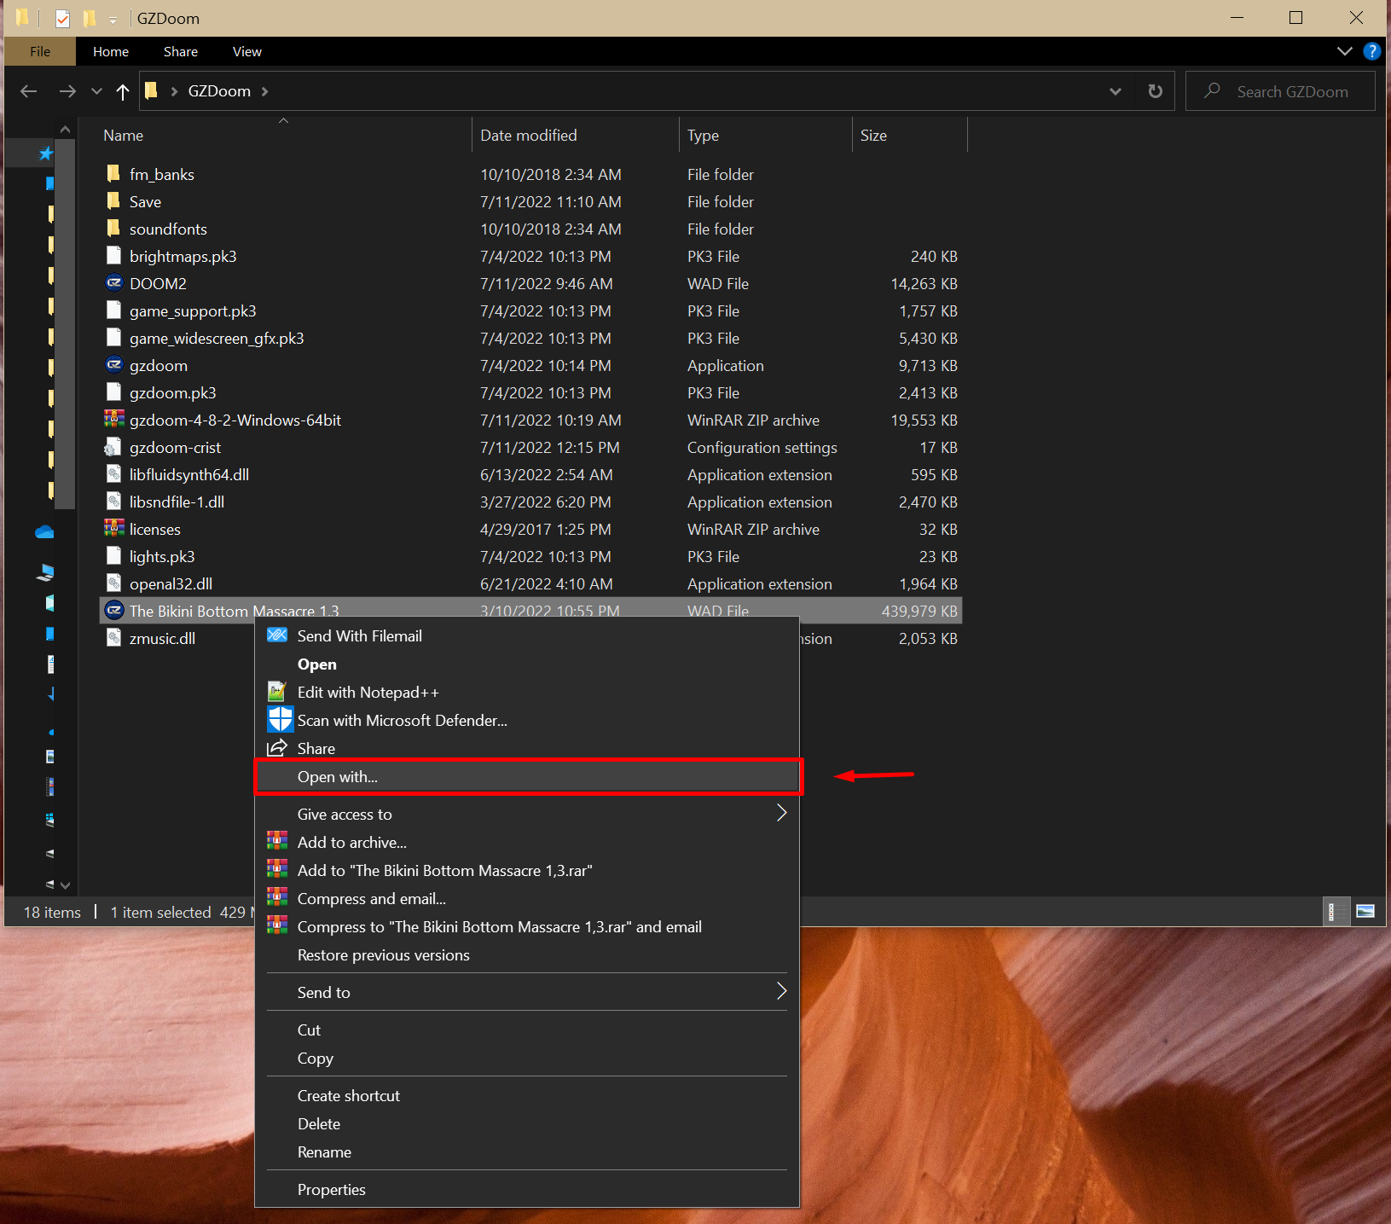Select the lights.pk3 file
The width and height of the screenshot is (1391, 1224).
[530, 556]
